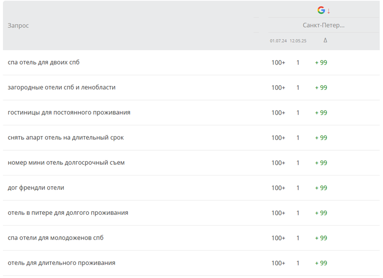The width and height of the screenshot is (383, 278).
Task: Click +99 change for 'отель для длительного проживания'
Action: coord(321,263)
